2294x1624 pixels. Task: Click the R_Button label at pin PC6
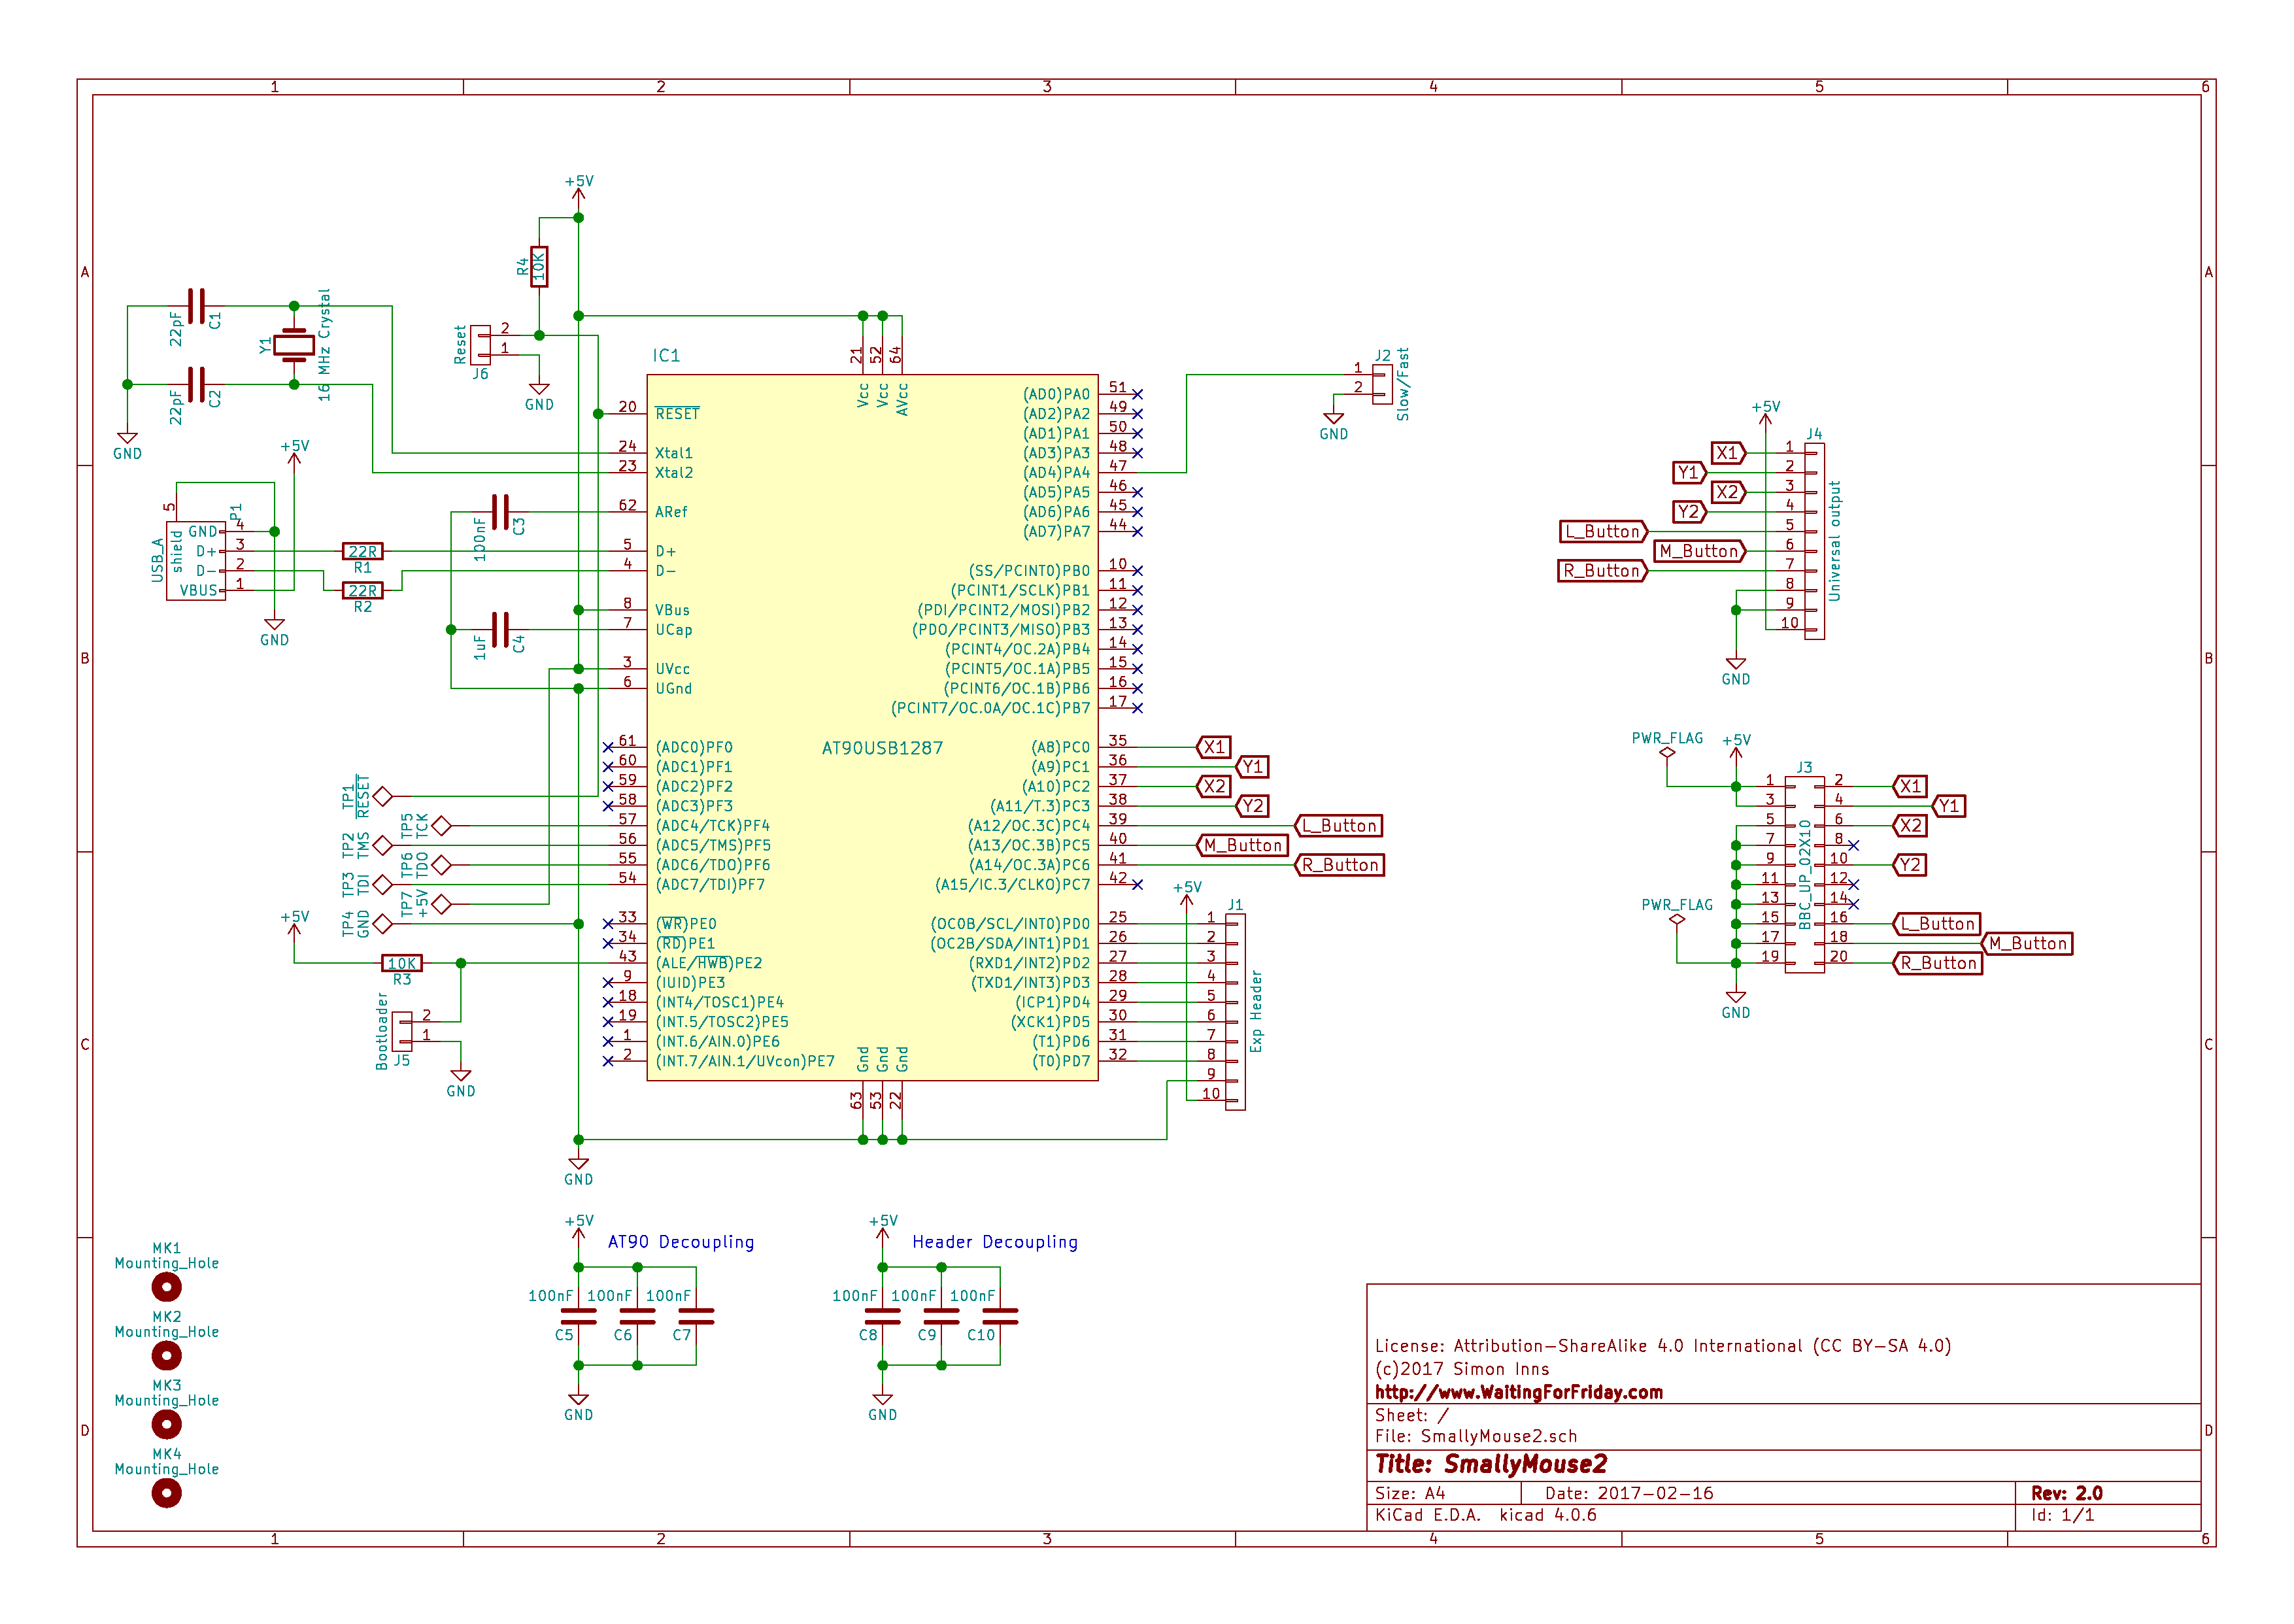tap(1339, 865)
